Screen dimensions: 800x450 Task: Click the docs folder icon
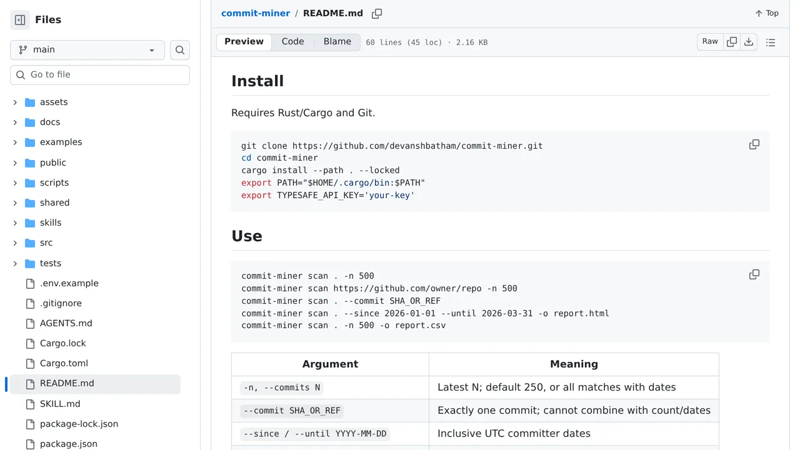[x=30, y=122]
